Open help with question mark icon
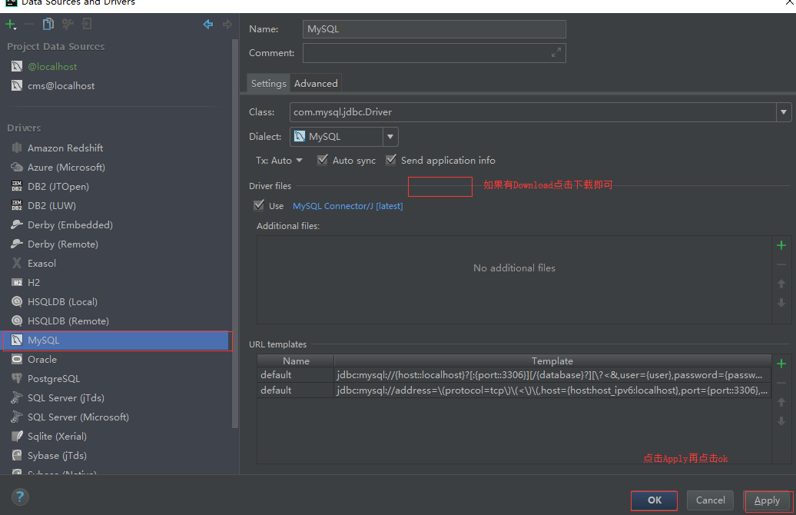 pos(20,497)
